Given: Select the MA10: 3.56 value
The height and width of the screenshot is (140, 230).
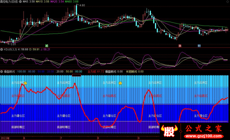Looking at the screenshot, I should 43,2.
